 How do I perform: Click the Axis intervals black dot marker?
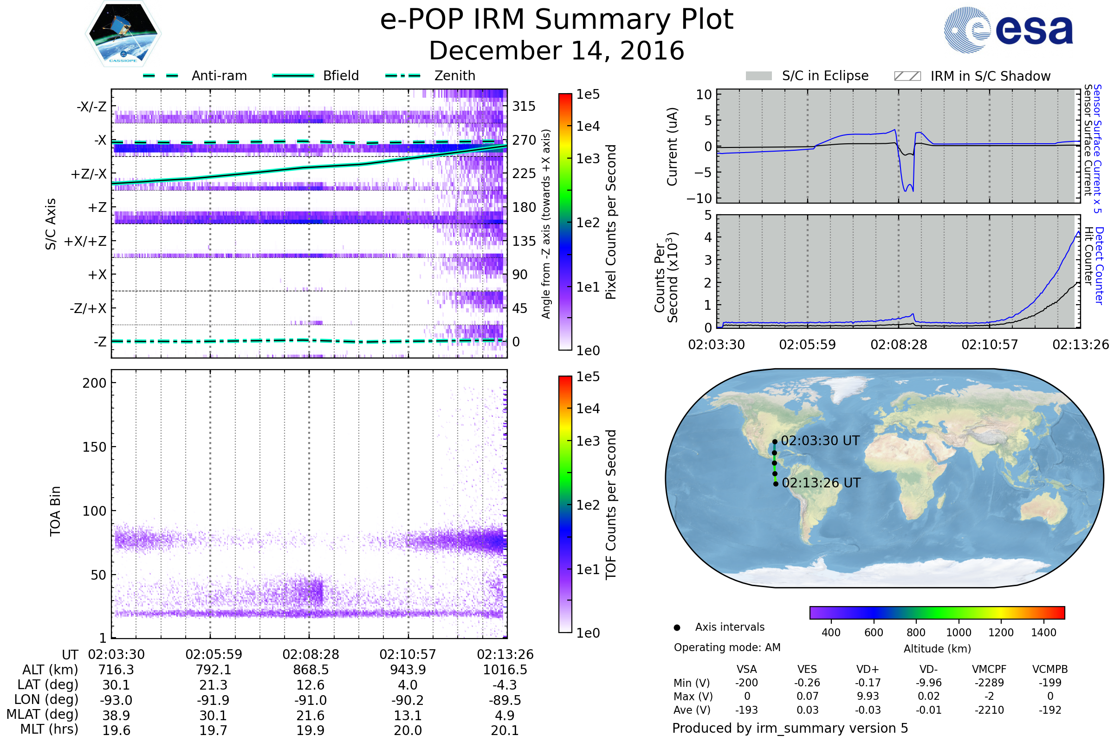[x=677, y=627]
